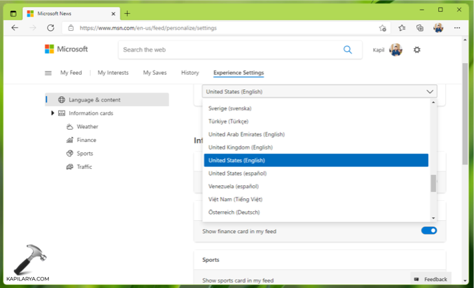Expand the Information cards tree arrow
Image resolution: width=474 pixels, height=288 pixels.
(53, 113)
